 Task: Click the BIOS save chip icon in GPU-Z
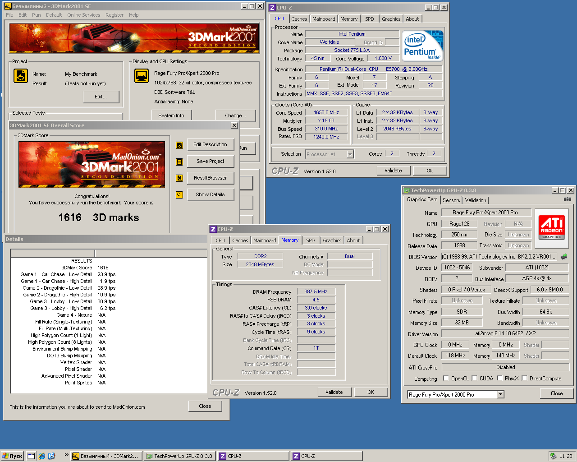pyautogui.click(x=564, y=257)
